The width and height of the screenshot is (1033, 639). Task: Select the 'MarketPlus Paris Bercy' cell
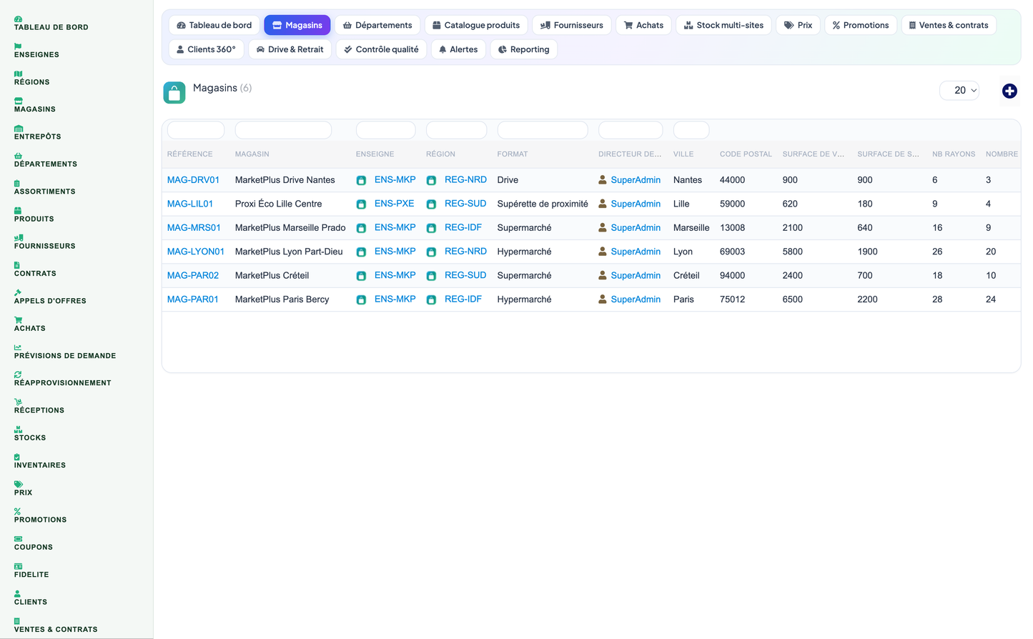[282, 299]
